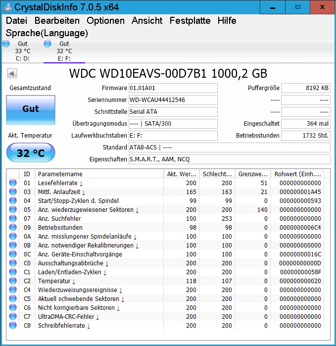Screen dimensions: 336x346
Task: Click status orb for Nicht korrigierbare Sektoren
Action: coord(13,307)
